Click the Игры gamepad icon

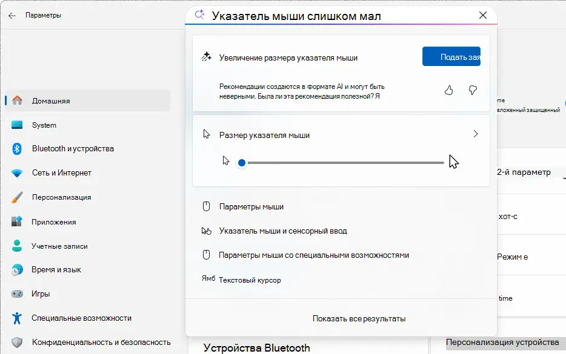tap(17, 294)
